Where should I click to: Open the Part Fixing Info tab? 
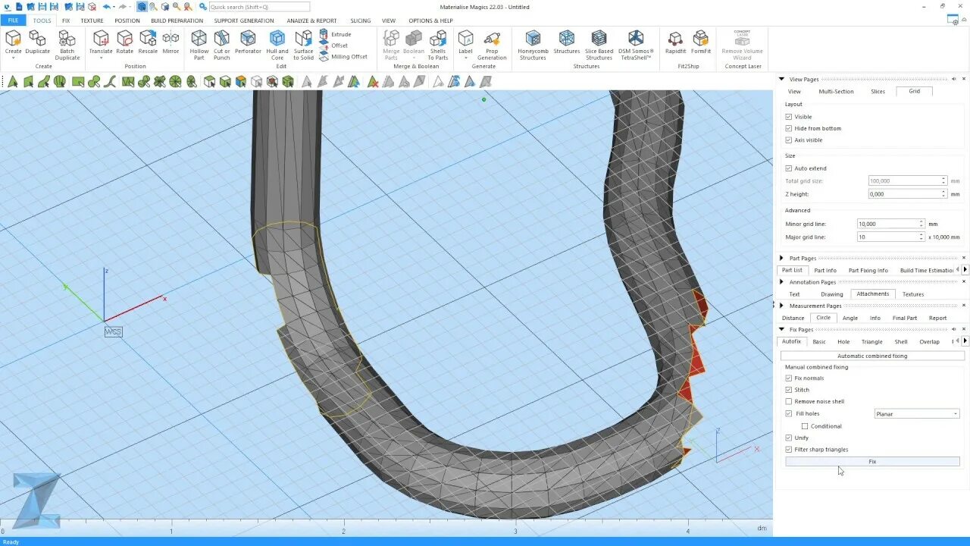pos(868,271)
